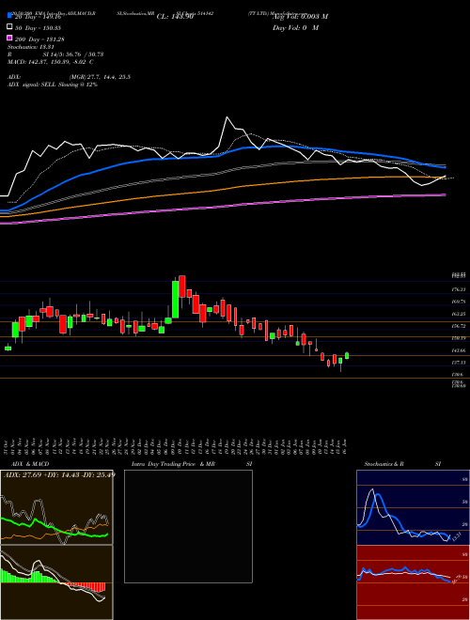Click the 'SI Charts 514142' header text
The height and width of the screenshot is (620, 470).
pos(195,13)
